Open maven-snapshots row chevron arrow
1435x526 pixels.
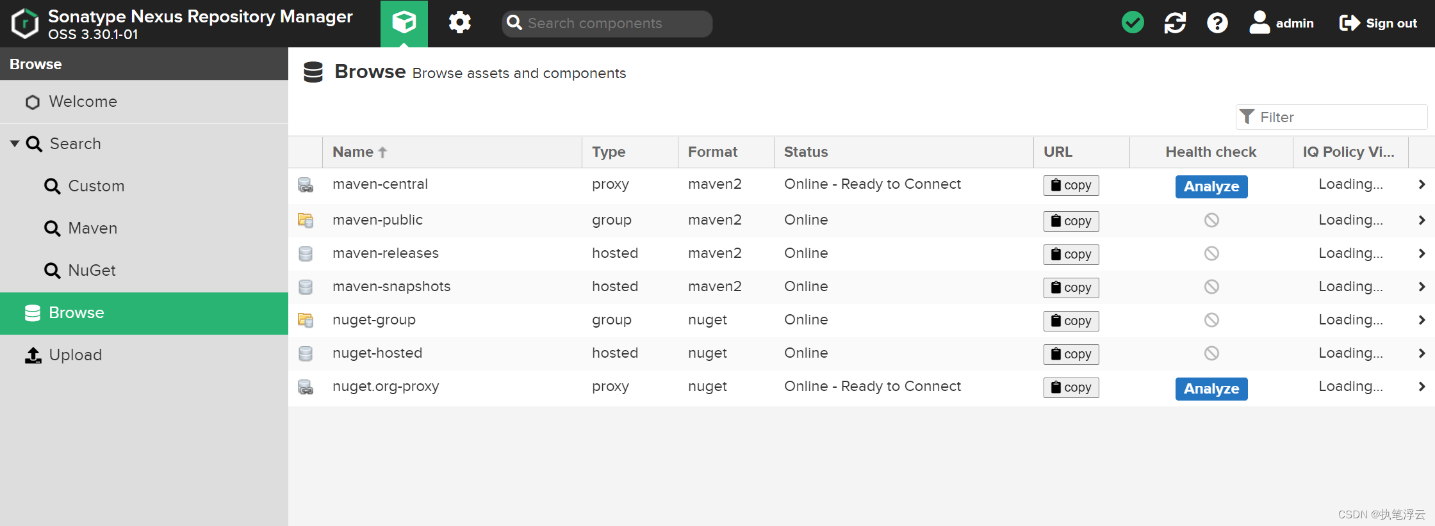[x=1422, y=287]
